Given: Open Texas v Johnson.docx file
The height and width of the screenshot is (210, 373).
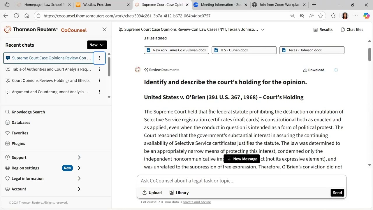Looking at the screenshot, I should pyautogui.click(x=312, y=50).
